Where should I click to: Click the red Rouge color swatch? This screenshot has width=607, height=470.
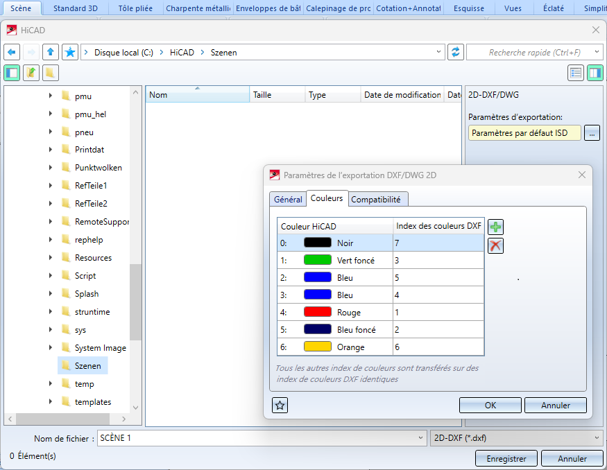318,312
